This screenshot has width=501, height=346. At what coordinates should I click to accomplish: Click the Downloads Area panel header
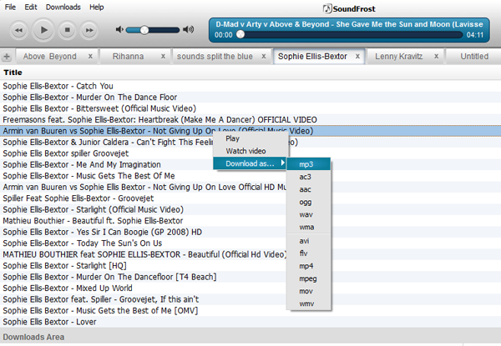250,337
